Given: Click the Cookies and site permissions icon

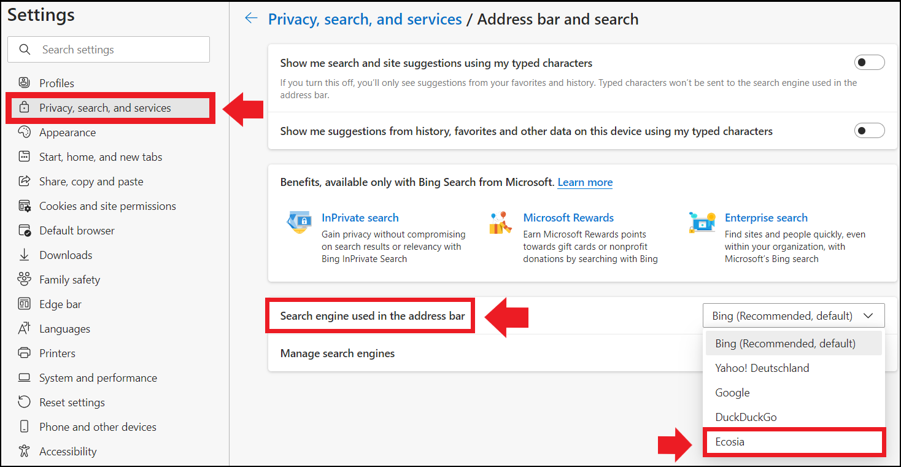Looking at the screenshot, I should [x=24, y=206].
